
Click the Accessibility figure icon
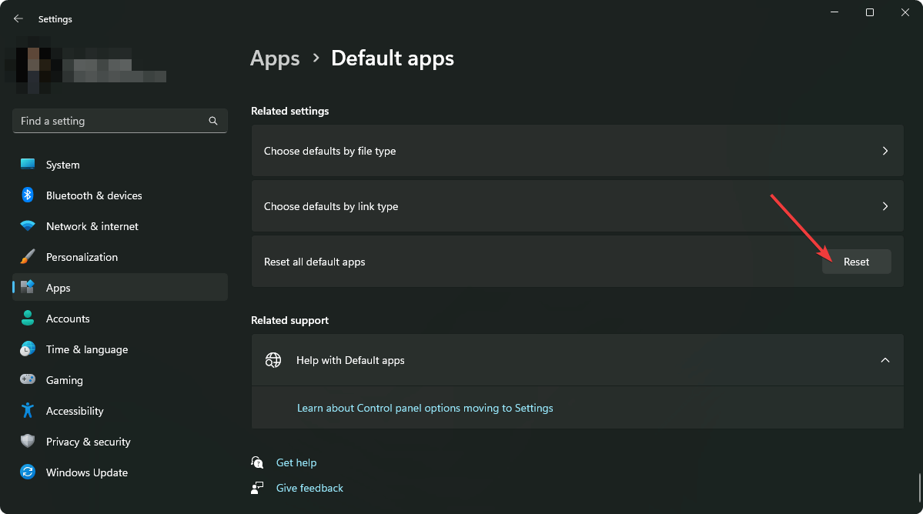pos(28,411)
